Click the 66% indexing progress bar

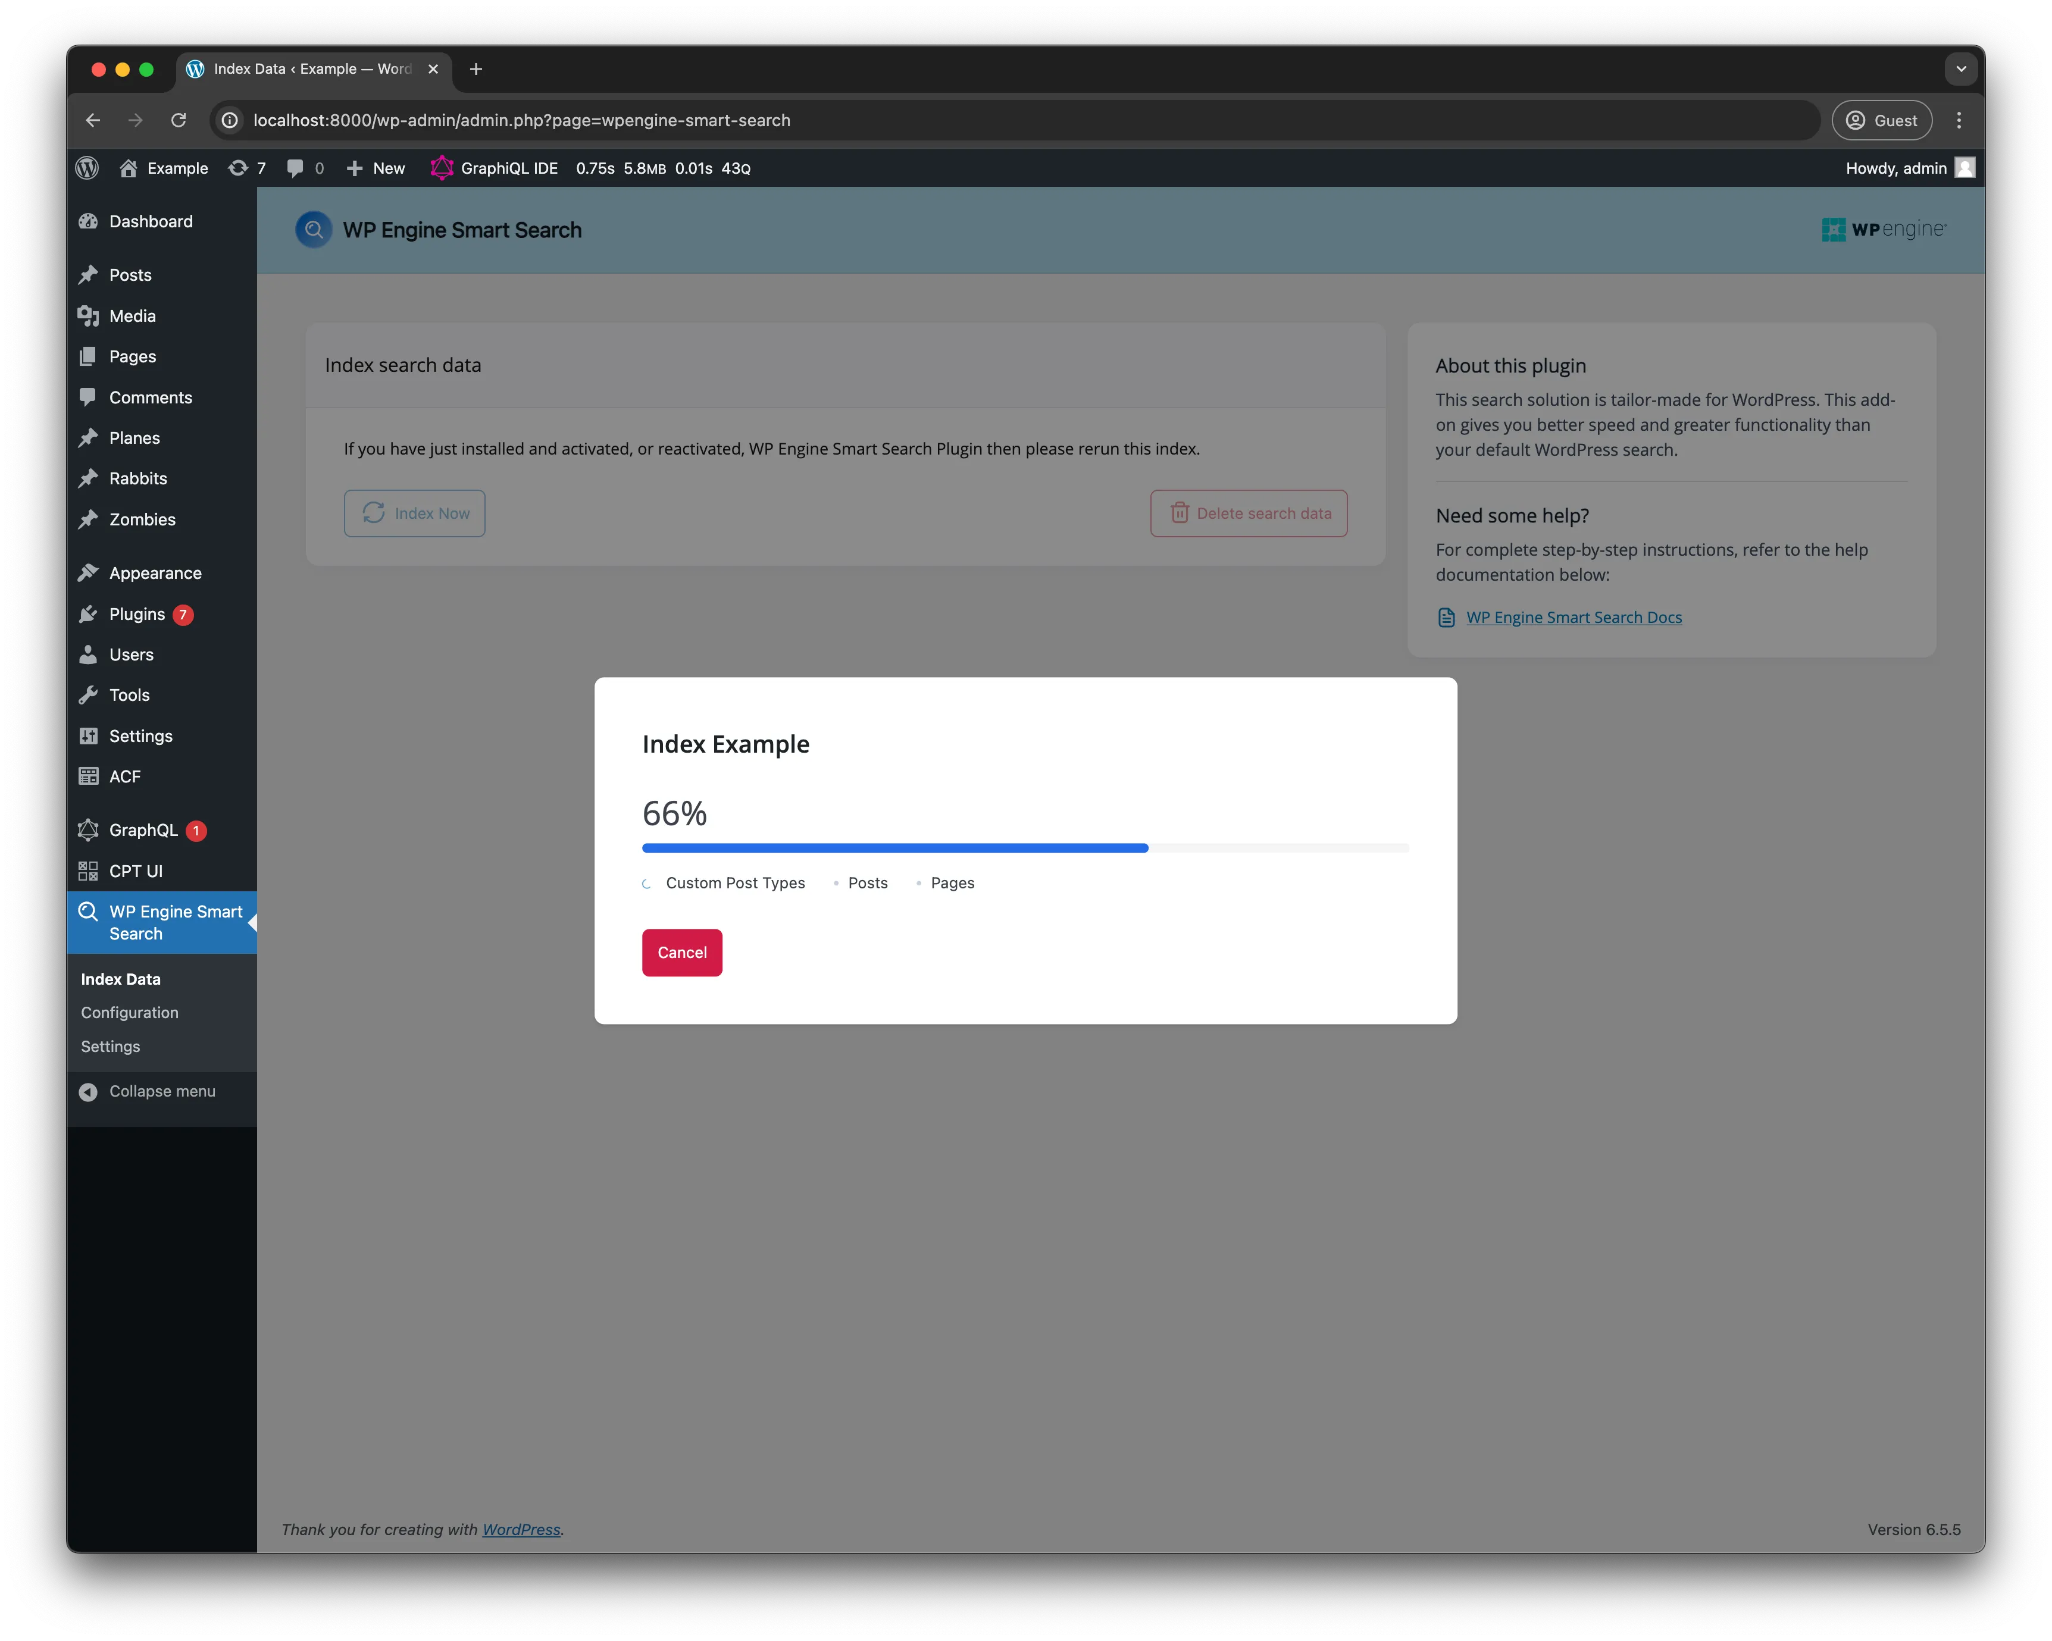tap(1026, 848)
